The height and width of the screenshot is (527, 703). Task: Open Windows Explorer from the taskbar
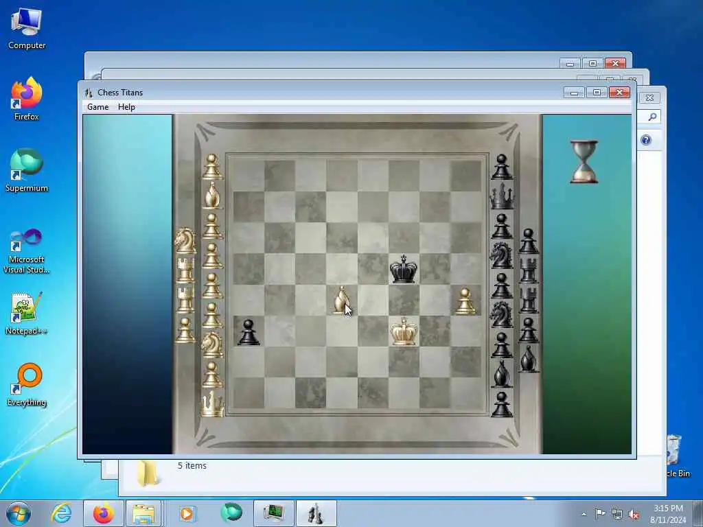click(143, 513)
